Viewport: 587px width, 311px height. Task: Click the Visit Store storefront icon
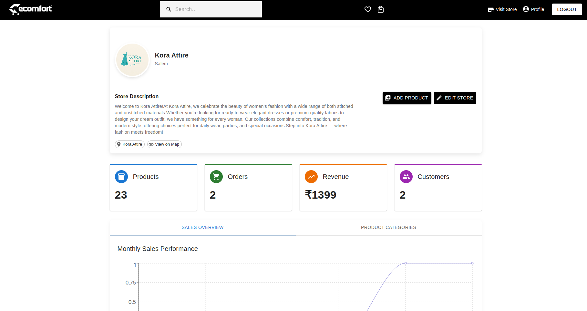point(491,9)
